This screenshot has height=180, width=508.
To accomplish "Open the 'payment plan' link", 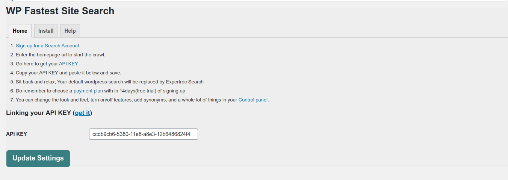I will pos(88,91).
